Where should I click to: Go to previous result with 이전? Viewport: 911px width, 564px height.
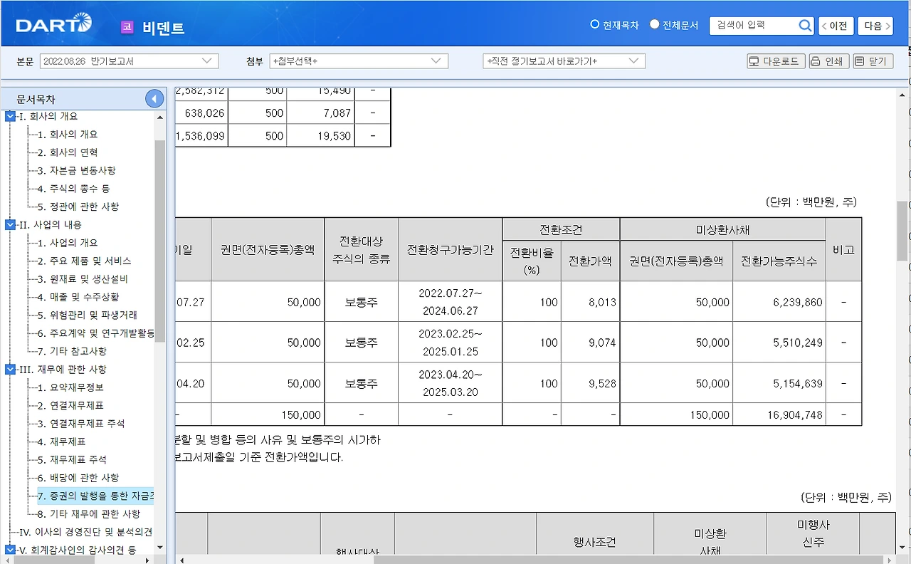point(836,26)
